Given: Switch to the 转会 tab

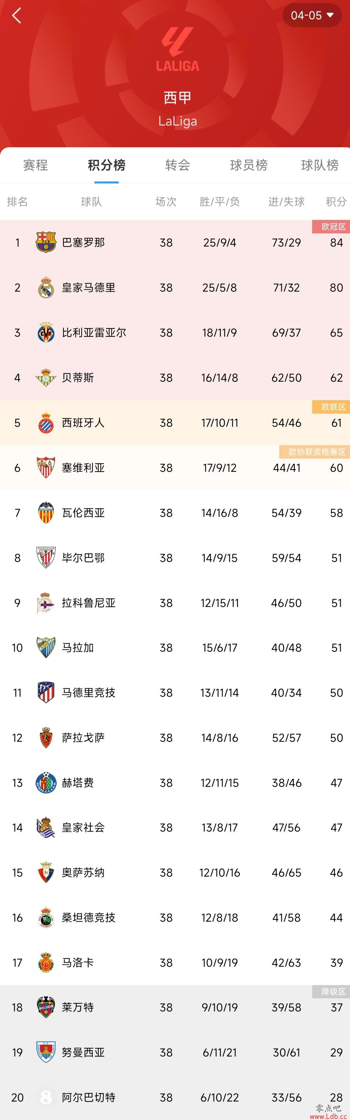Looking at the screenshot, I should point(177,165).
